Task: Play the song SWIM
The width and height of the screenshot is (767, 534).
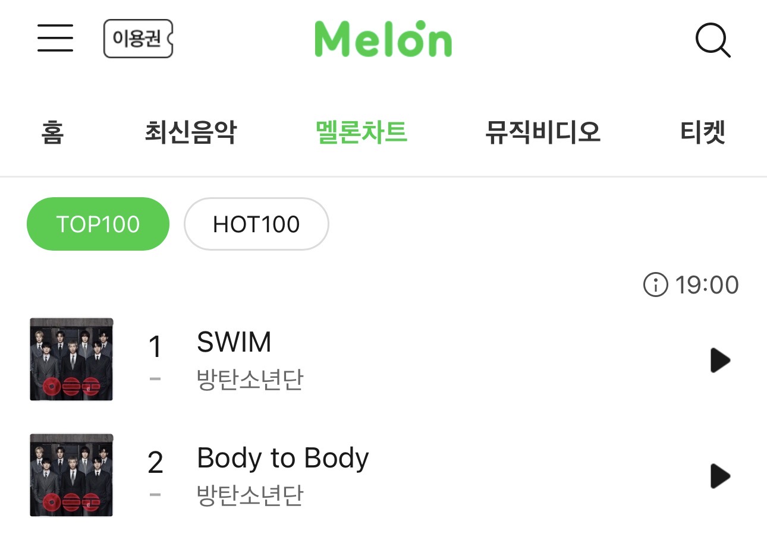Action: pyautogui.click(x=719, y=360)
